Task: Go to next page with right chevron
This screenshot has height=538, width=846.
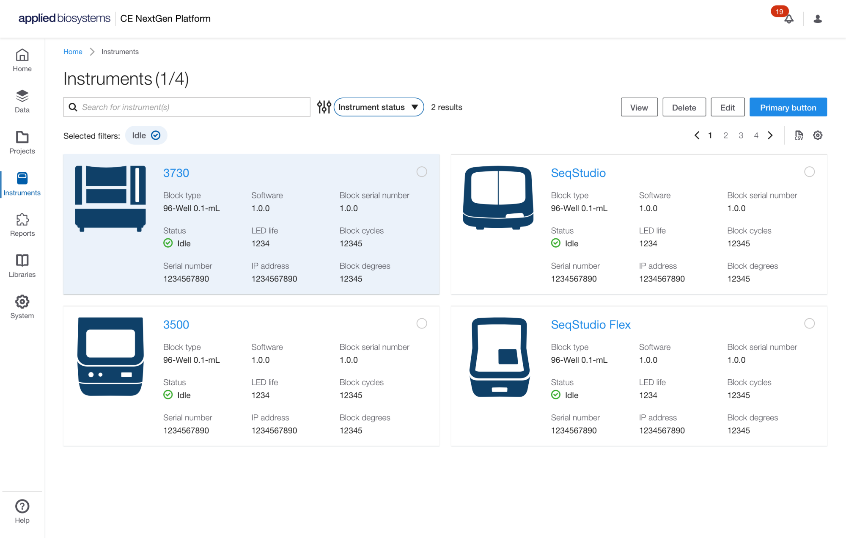Action: [770, 135]
